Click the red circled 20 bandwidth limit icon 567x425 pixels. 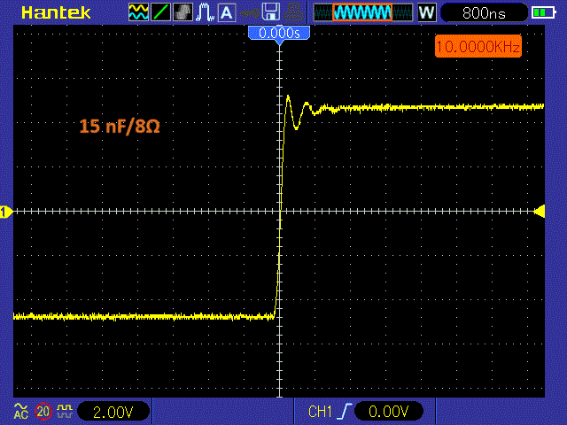[43, 411]
